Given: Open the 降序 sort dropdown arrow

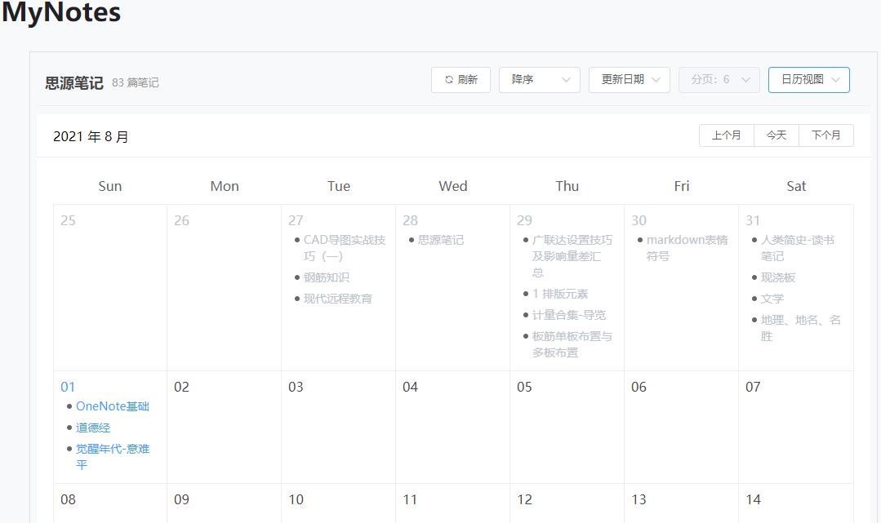Looking at the screenshot, I should (565, 79).
